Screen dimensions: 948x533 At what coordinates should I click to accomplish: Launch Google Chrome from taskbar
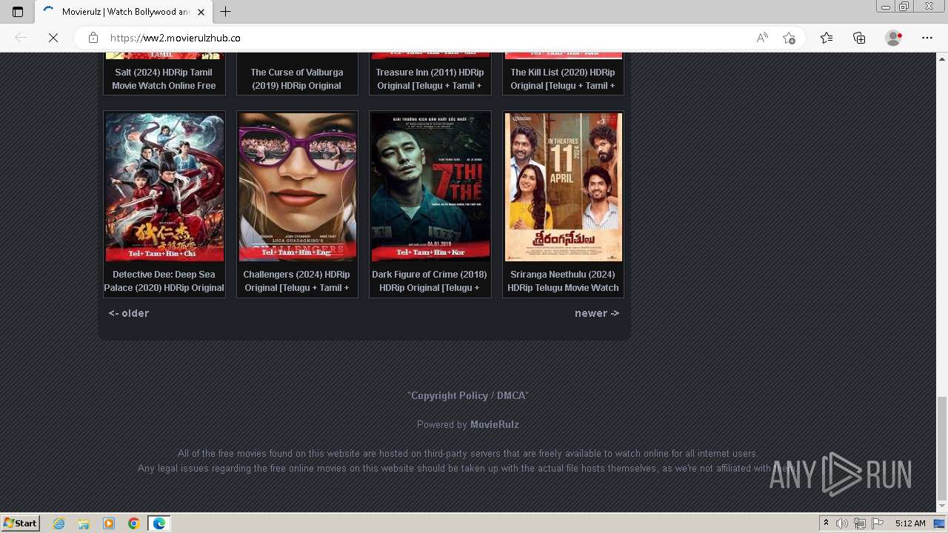(133, 523)
